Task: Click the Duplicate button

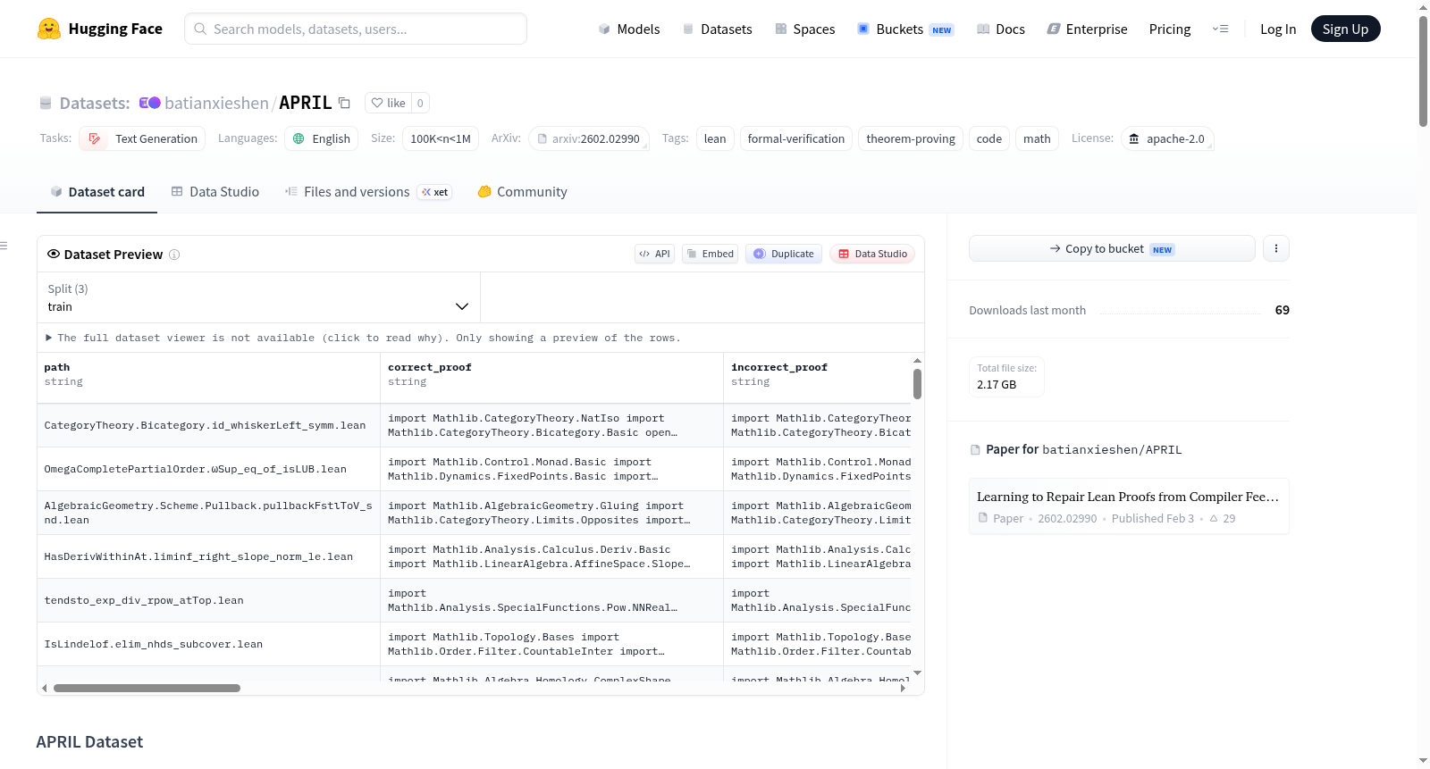Action: (784, 254)
